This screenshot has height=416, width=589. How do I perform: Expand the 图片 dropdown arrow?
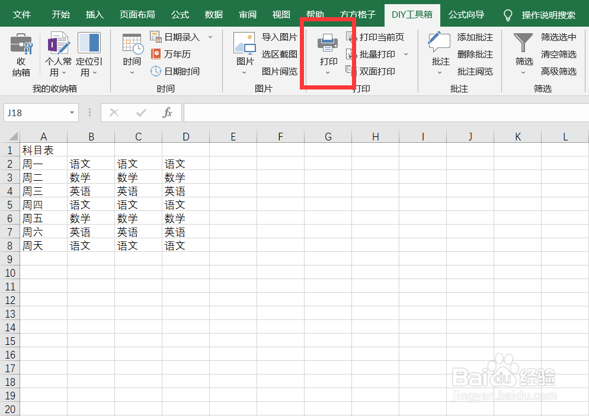244,72
